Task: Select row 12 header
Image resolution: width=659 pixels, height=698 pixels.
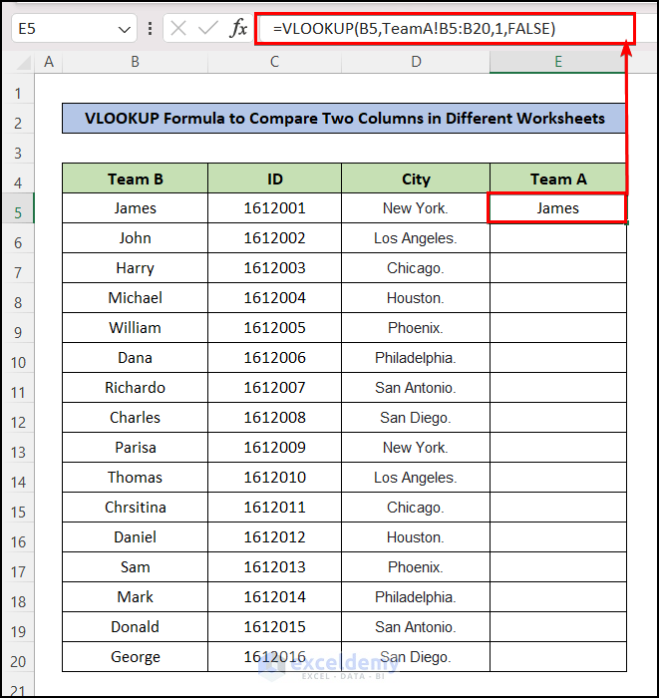Action: (17, 418)
